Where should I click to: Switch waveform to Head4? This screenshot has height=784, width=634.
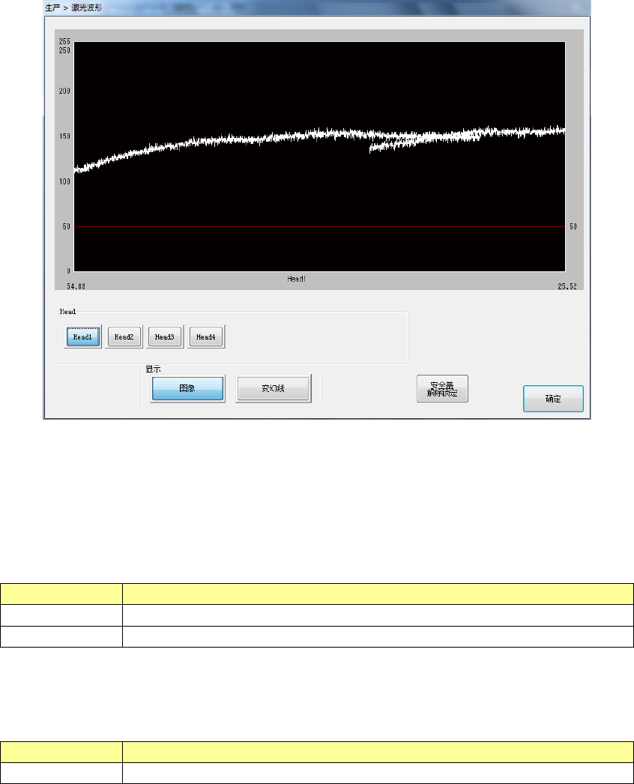[x=206, y=337]
